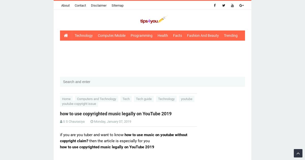305x160 pixels.
Task: Open the youtube tag
Action: coord(187,99)
